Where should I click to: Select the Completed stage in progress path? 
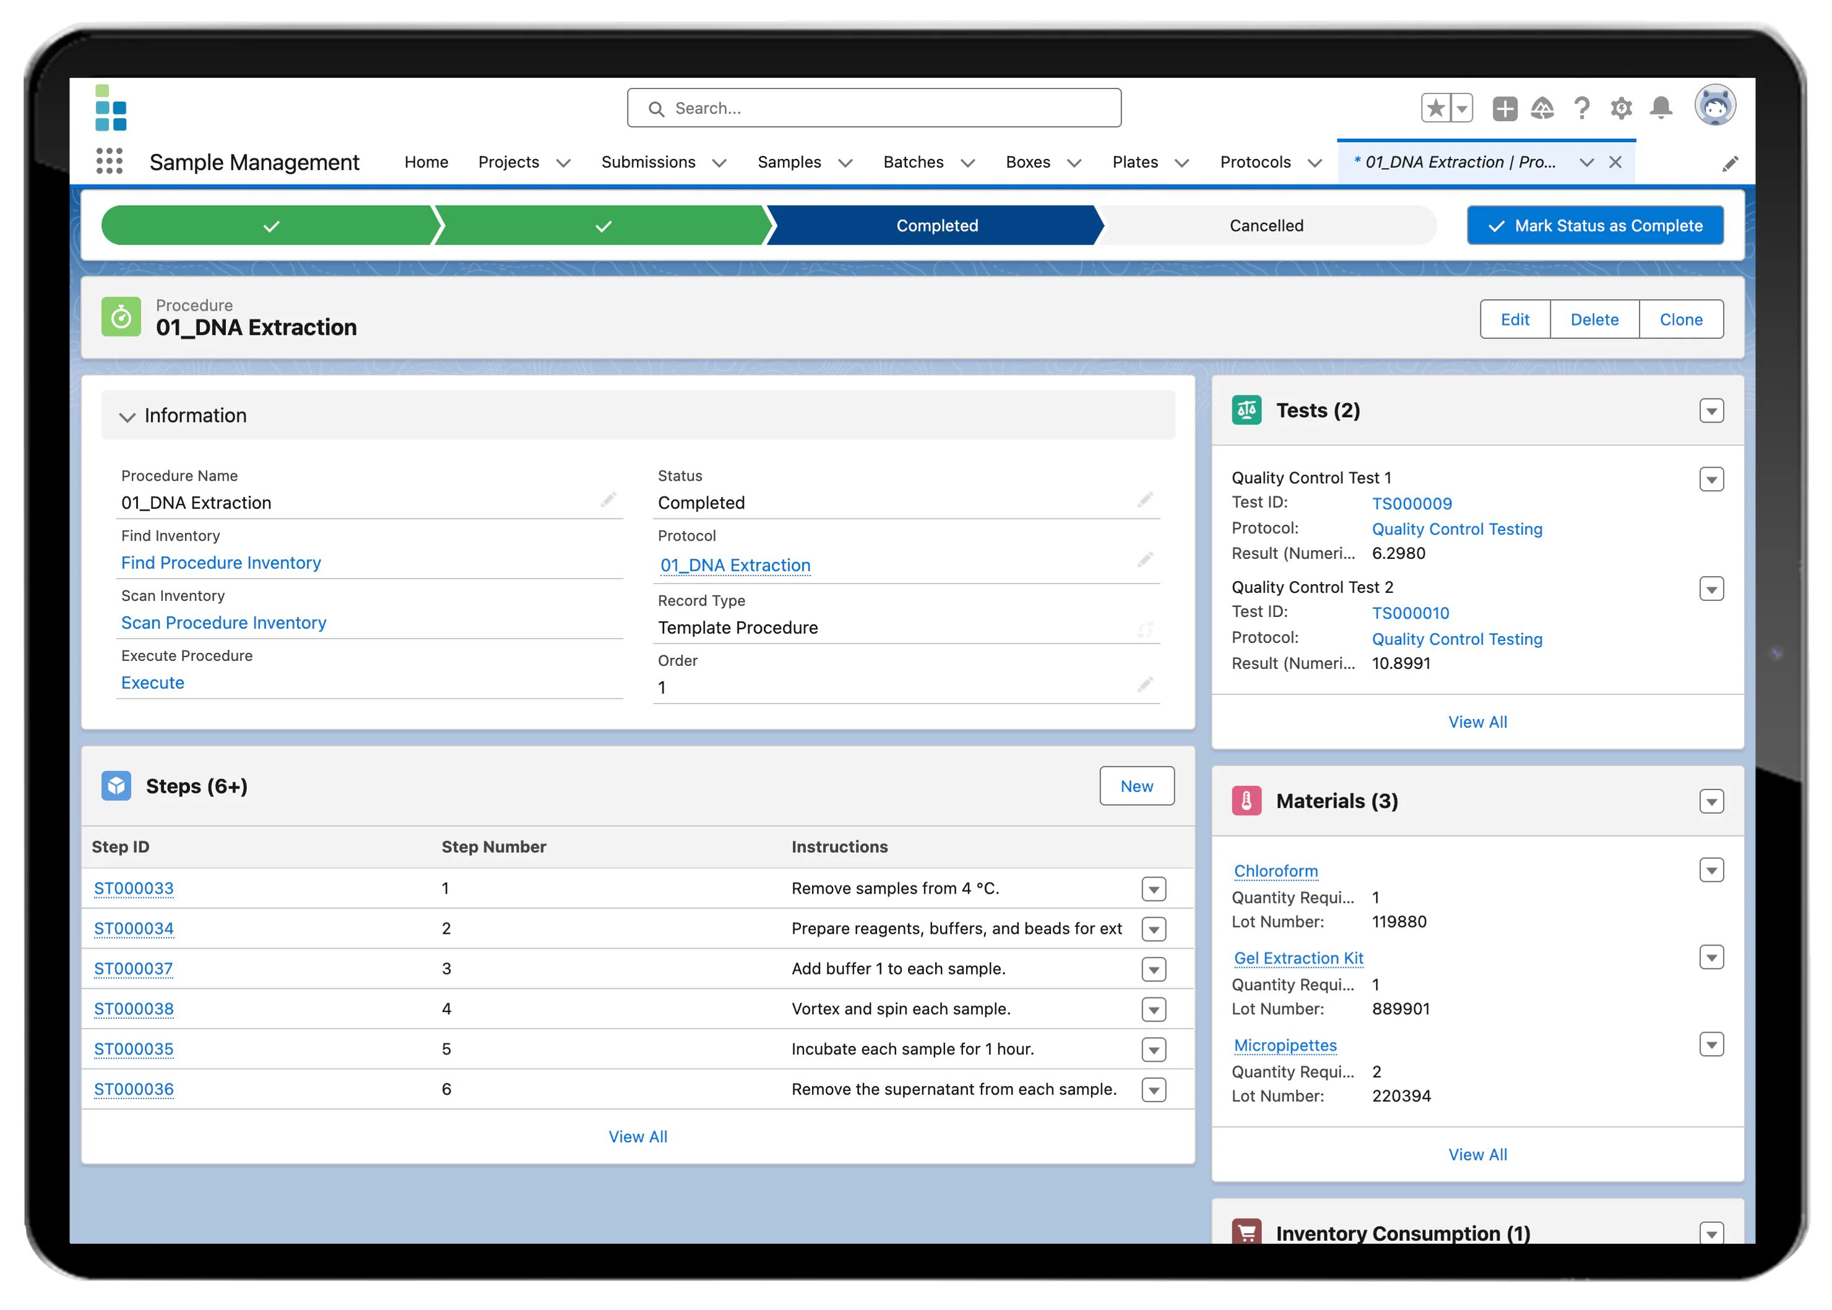click(x=936, y=226)
